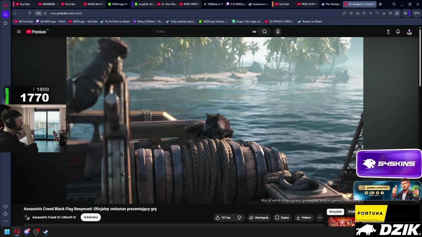Switch to the PROS PLAY tab

[x=307, y=4]
